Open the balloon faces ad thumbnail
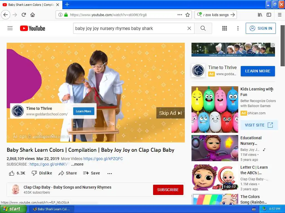 click(x=215, y=109)
